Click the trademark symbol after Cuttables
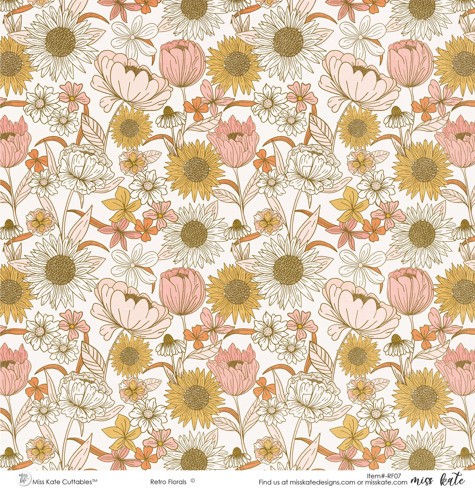The width and height of the screenshot is (475, 494). 95,481
